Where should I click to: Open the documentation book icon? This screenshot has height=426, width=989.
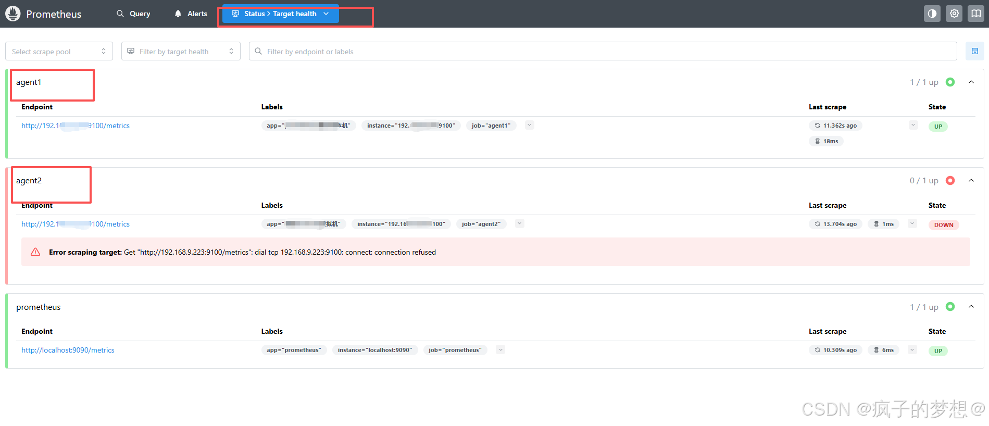click(975, 14)
